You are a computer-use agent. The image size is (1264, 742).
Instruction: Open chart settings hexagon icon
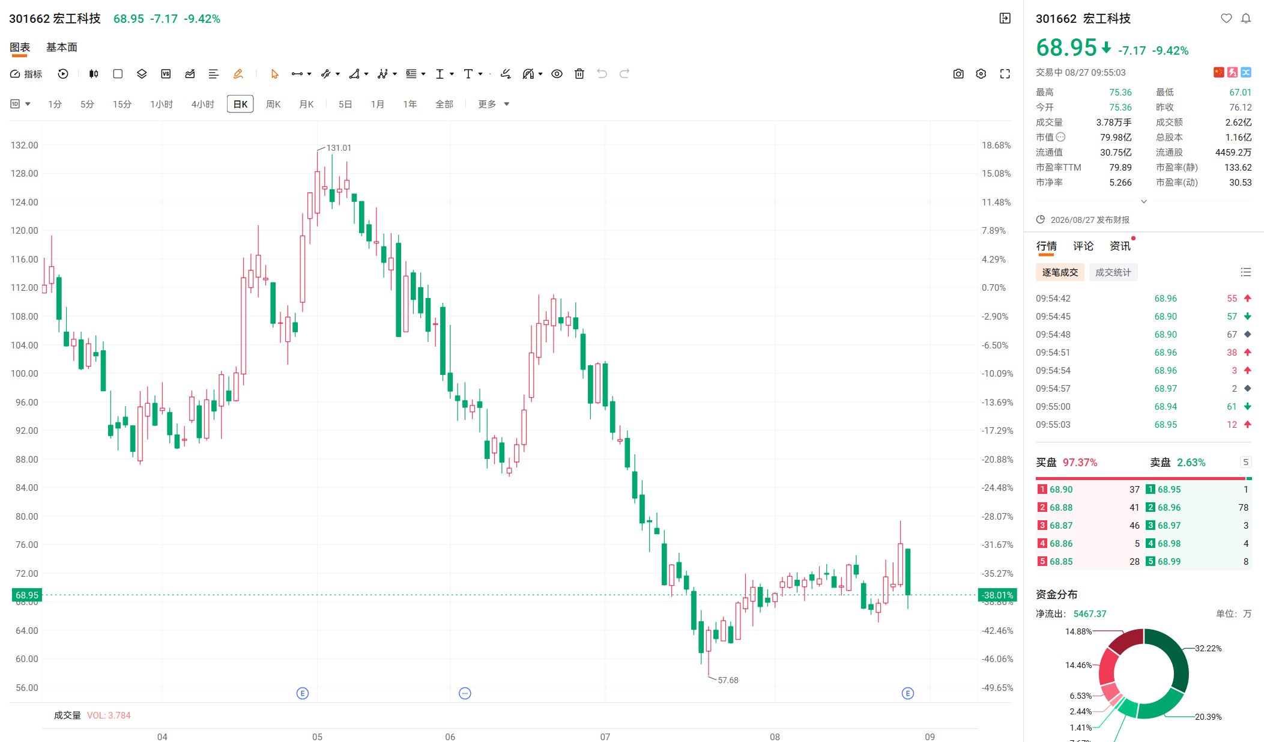[x=981, y=74]
